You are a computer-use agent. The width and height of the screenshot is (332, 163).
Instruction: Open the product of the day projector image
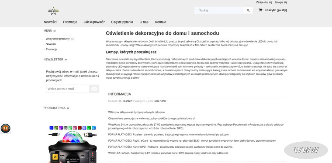tap(73, 144)
